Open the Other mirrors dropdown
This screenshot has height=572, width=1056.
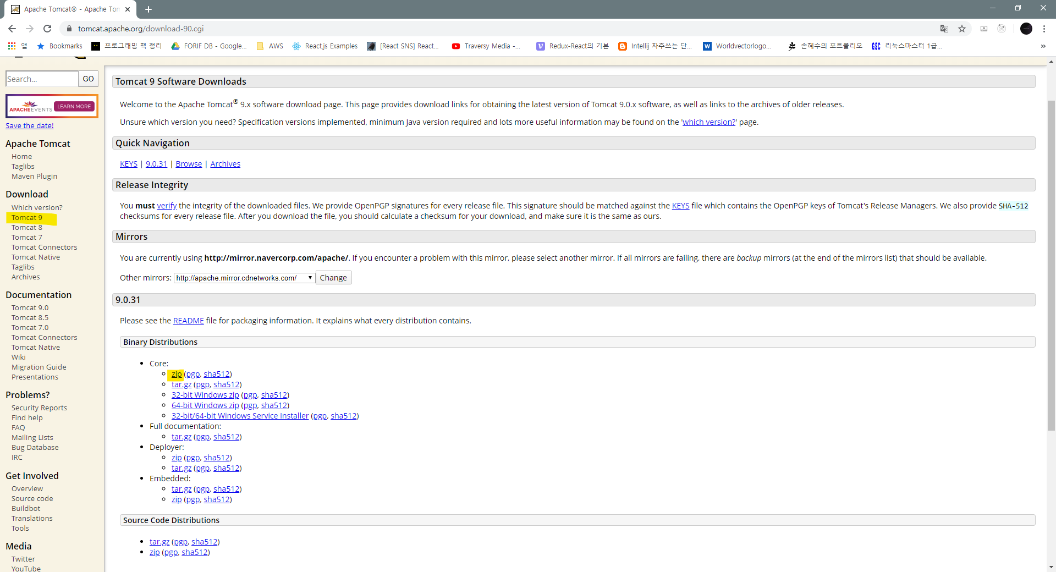click(244, 278)
